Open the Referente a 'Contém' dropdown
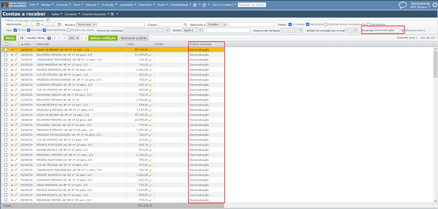 [217, 24]
